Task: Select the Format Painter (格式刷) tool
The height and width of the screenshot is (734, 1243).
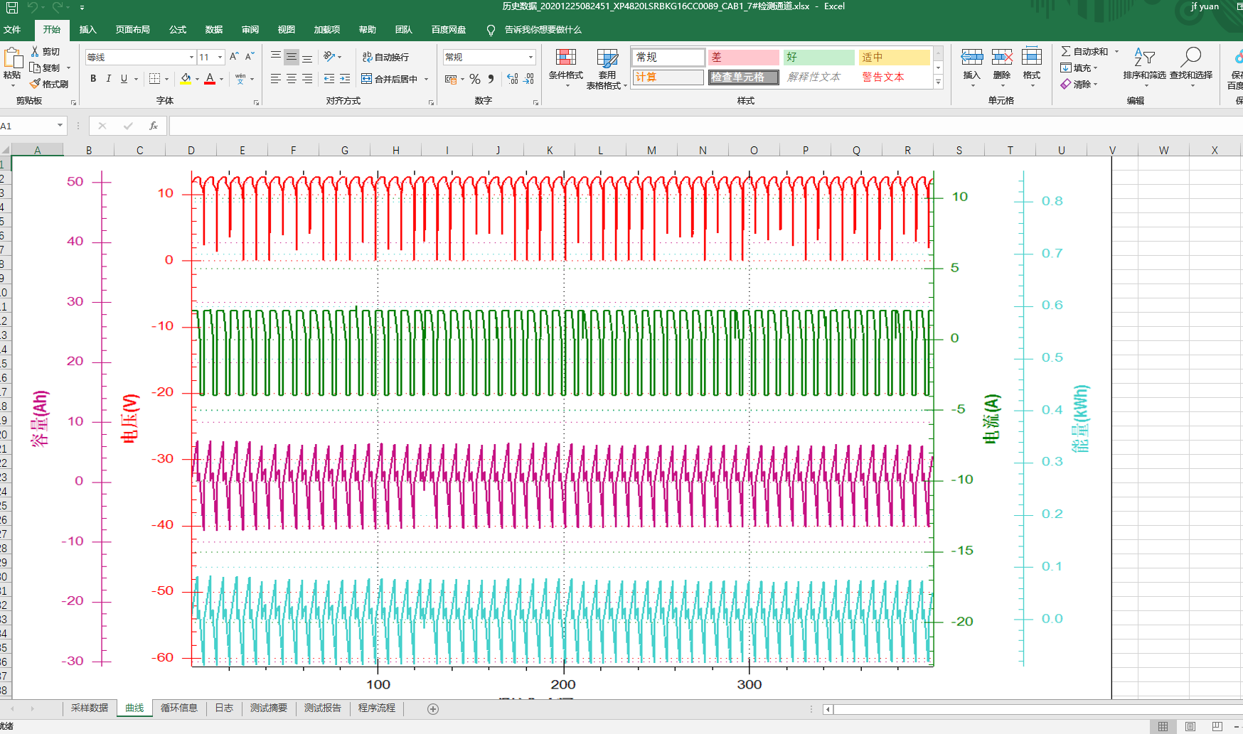Action: pyautogui.click(x=49, y=84)
